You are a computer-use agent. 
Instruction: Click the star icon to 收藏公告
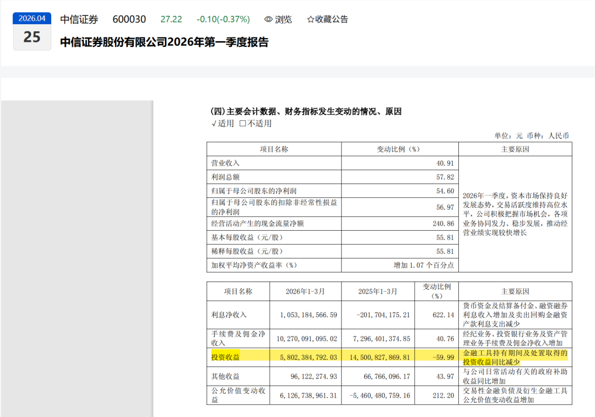tap(310, 19)
